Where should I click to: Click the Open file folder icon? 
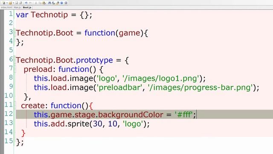point(10,3)
